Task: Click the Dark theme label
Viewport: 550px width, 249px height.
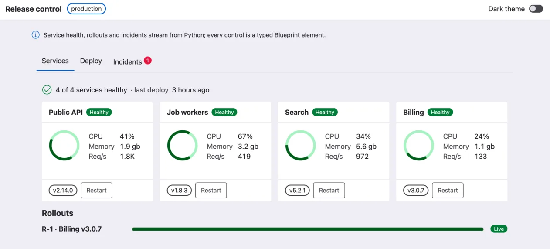Action: point(506,9)
